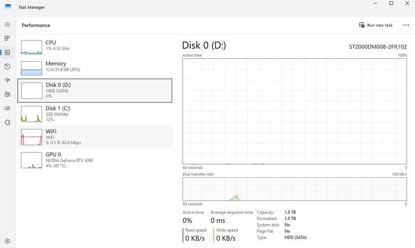Click the 1% 4.53 GHz CPU text
Screen dimensions: 415x248
click(57, 49)
